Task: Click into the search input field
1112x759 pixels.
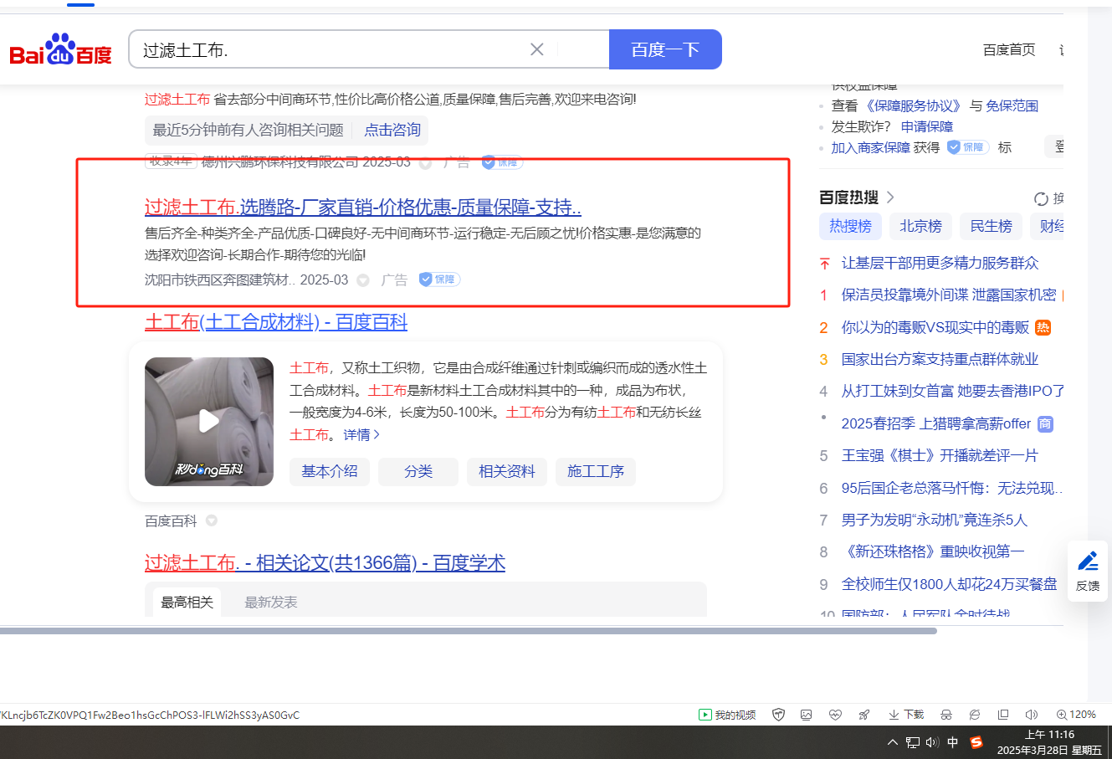Action: (x=335, y=49)
